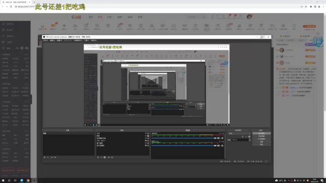Open the OBS 帮助 menu
This screenshot has width=326, height=183.
click(94, 40)
